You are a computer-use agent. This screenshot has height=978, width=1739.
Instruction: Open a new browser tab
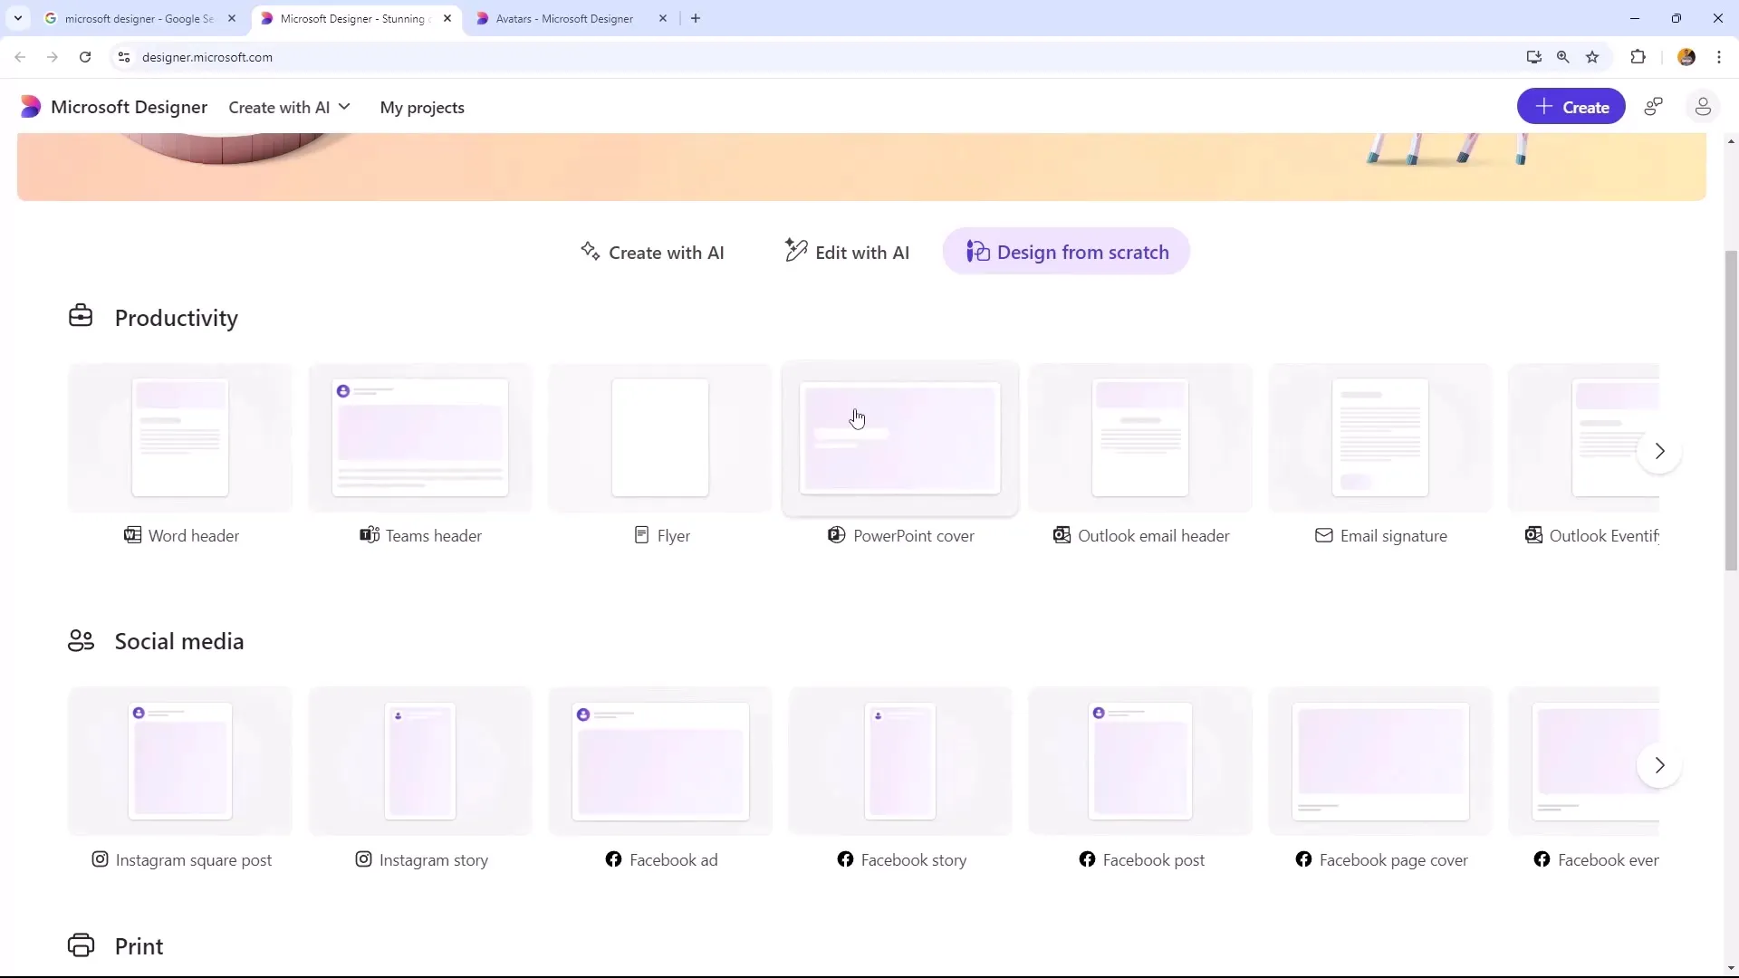point(696,18)
